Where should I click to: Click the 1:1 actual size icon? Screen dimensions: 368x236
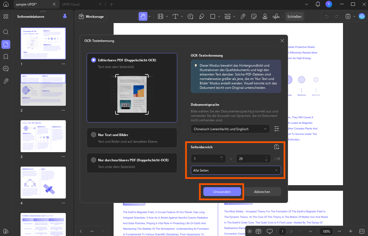tap(362, 231)
